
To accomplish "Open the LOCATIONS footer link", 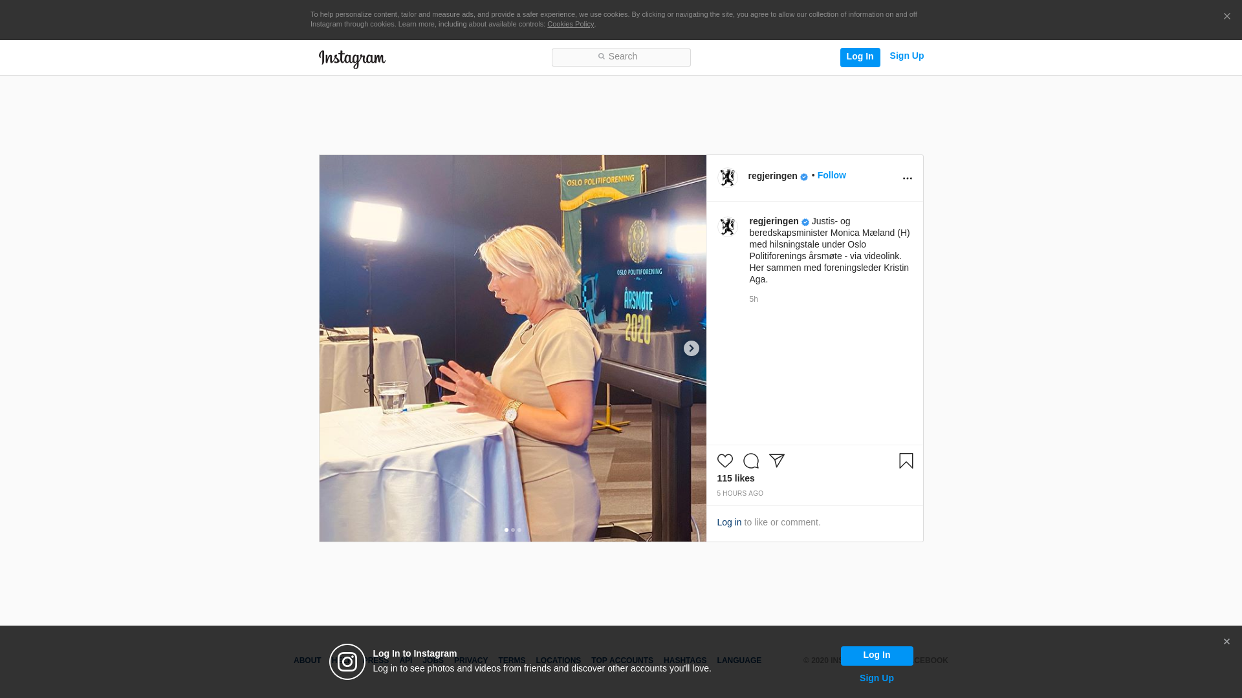I will tap(558, 661).
